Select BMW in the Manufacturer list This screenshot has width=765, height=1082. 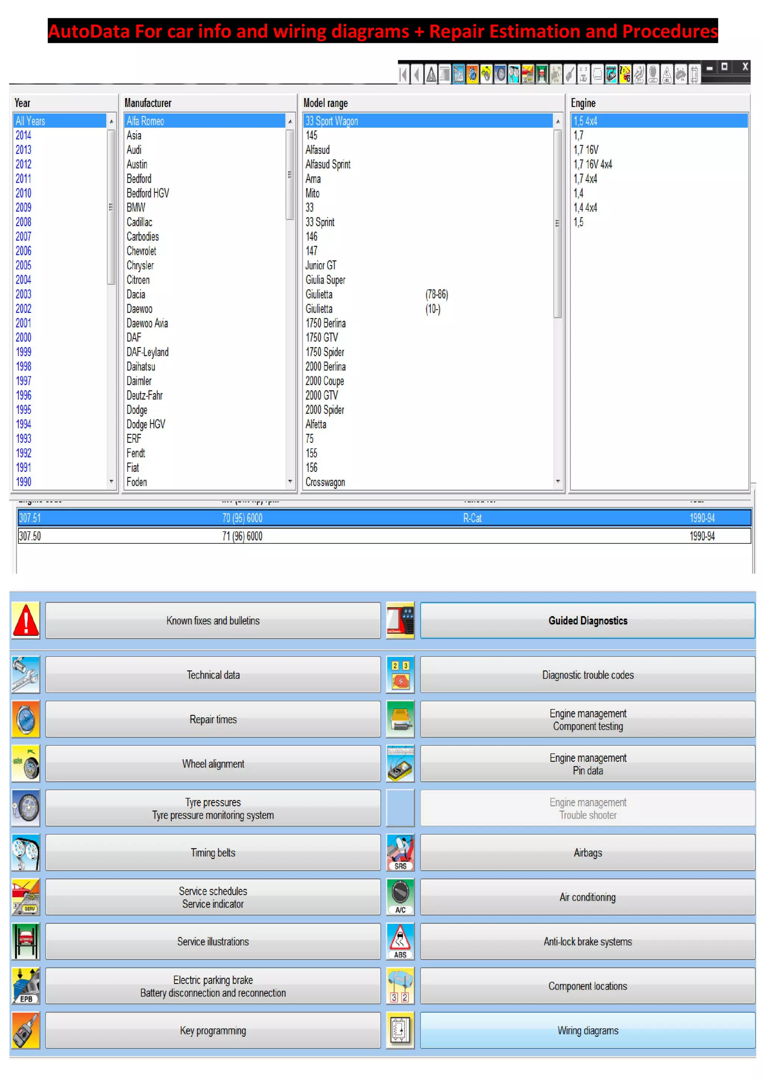tap(136, 207)
